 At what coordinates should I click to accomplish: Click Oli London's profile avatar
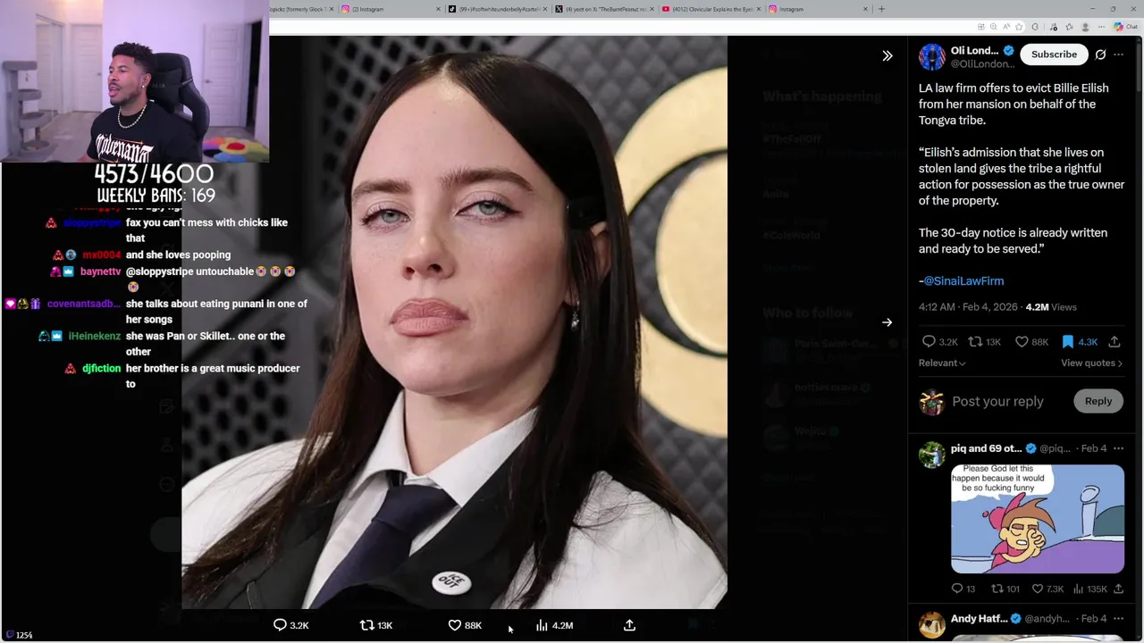coord(932,57)
